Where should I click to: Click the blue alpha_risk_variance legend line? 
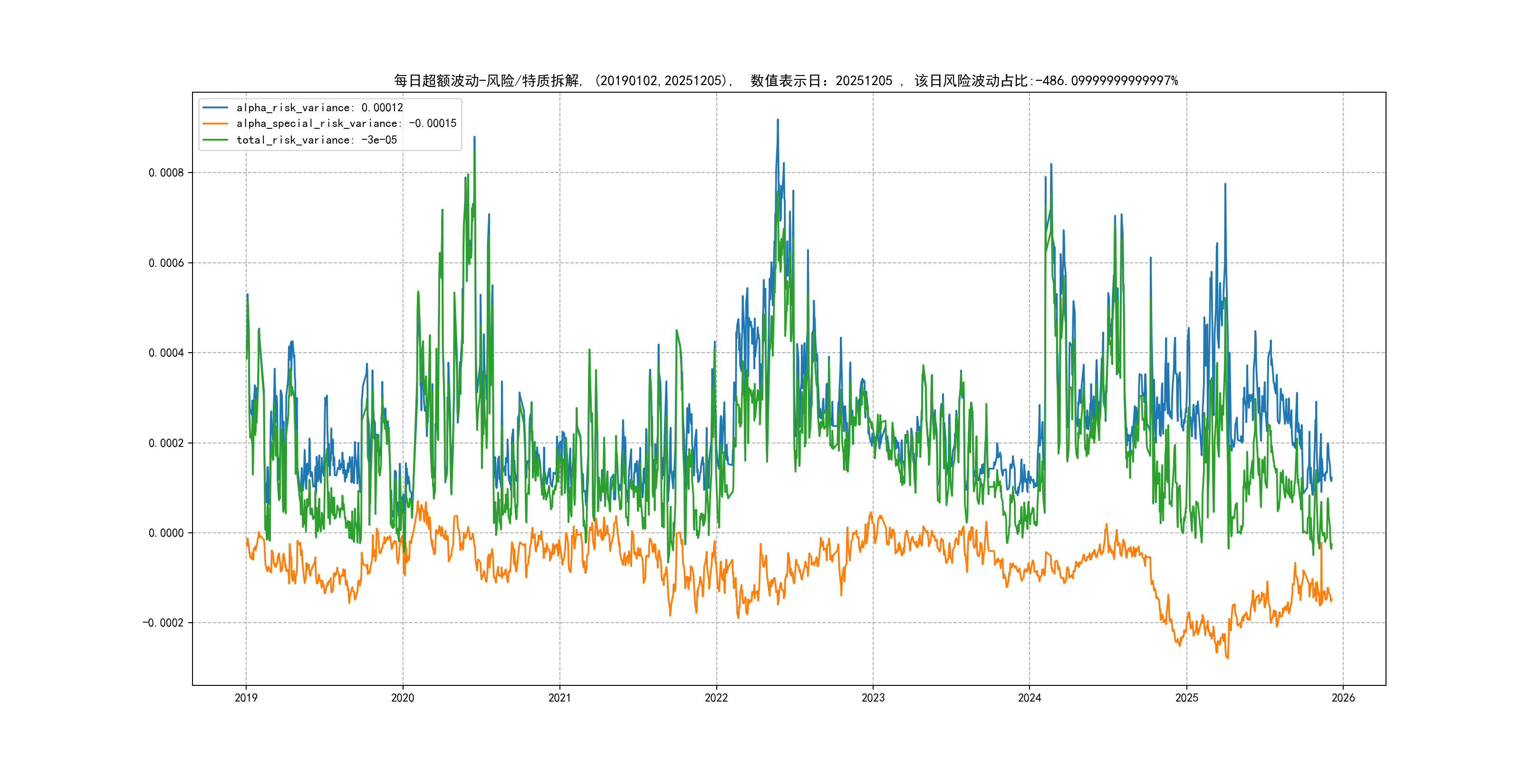click(215, 107)
